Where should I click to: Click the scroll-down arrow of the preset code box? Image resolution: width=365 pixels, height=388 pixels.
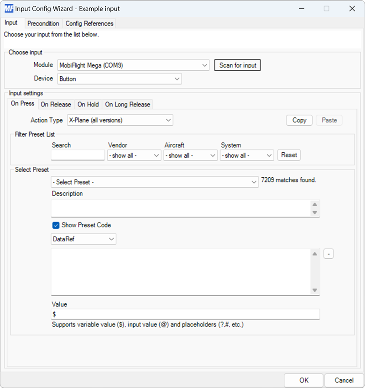[315, 289]
